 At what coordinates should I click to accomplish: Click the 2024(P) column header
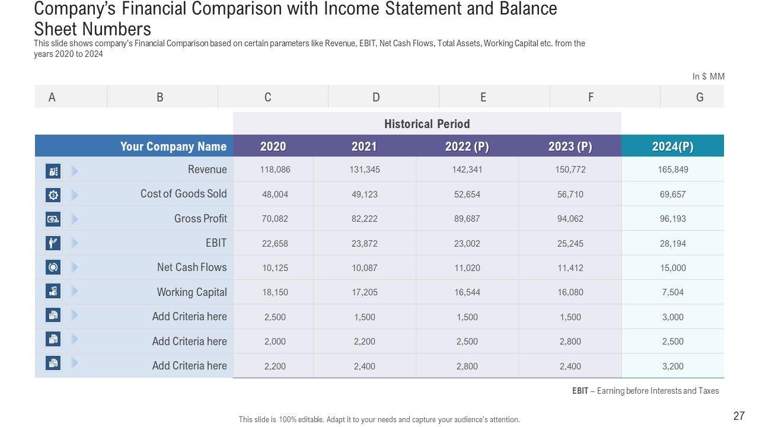[x=672, y=146]
